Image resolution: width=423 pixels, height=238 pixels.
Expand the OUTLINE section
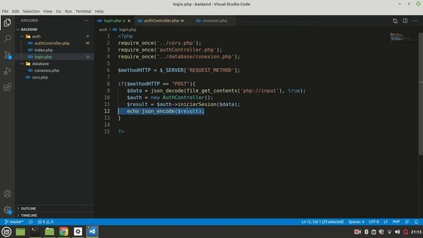[55, 208]
